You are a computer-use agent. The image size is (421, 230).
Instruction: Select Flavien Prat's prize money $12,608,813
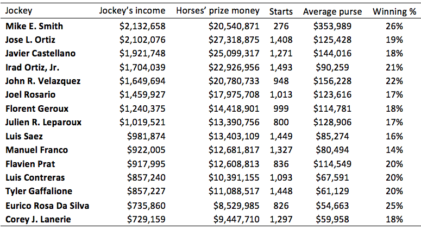pos(234,164)
